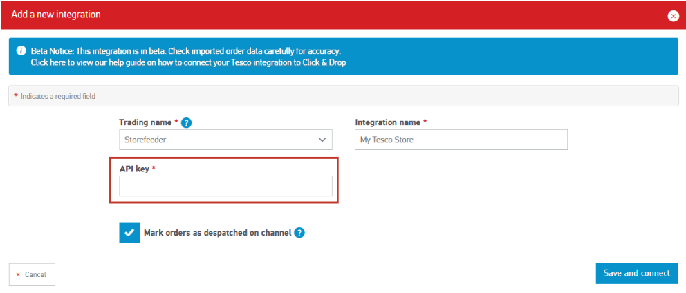686x293 pixels.
Task: Click the Integration name label
Action: 387,122
